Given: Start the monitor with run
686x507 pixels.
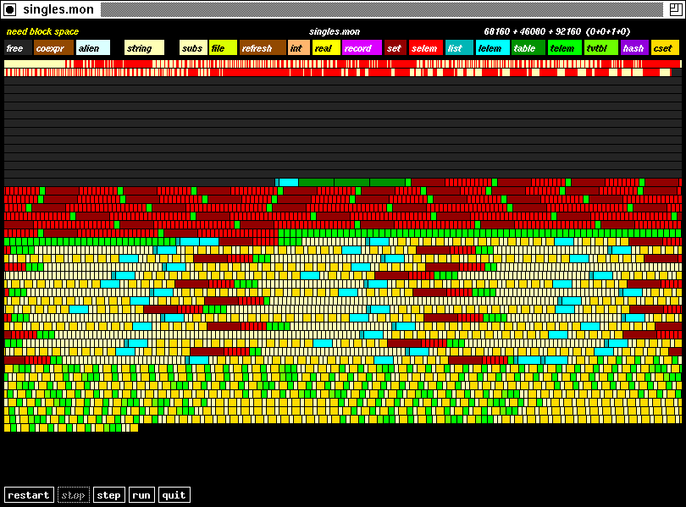Looking at the screenshot, I should pyautogui.click(x=141, y=495).
